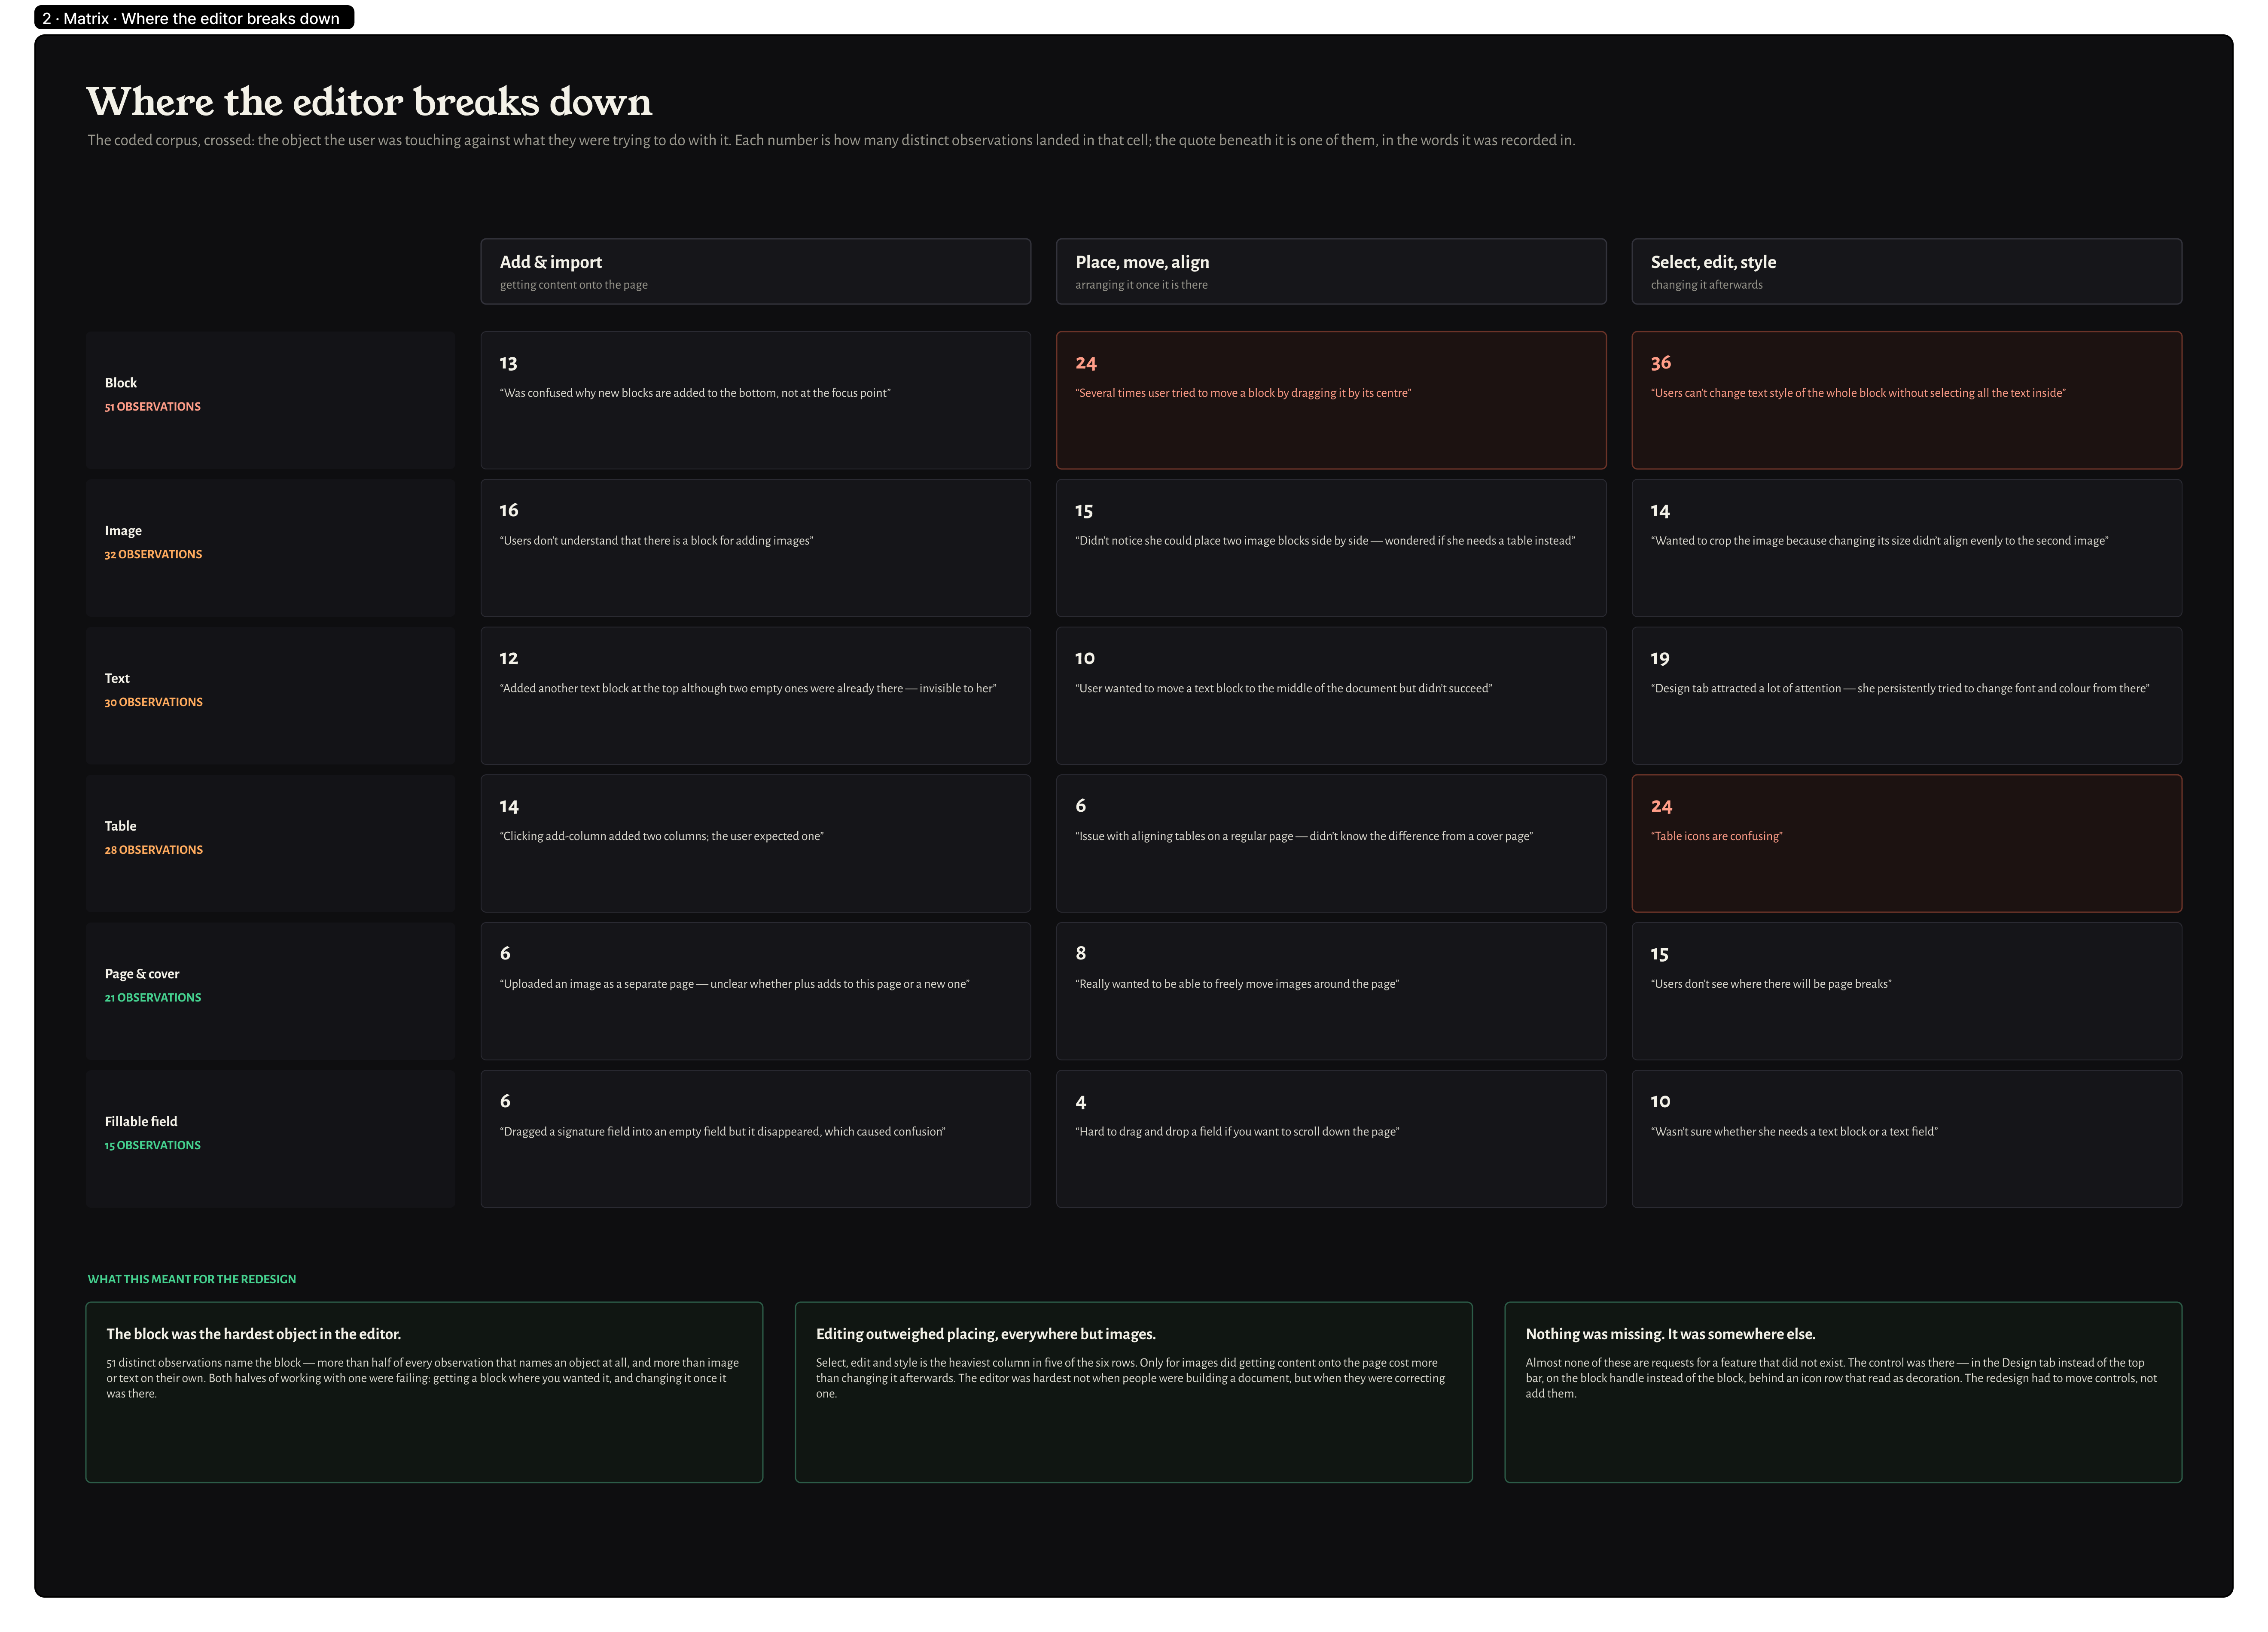Click the "51 OBSERVATIONS" count

(x=153, y=407)
